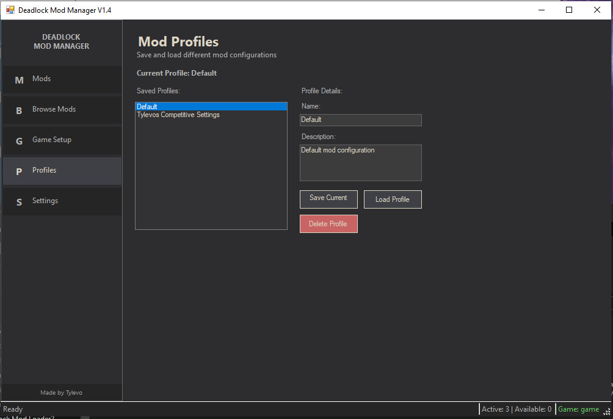
Task: Click the Made by Tylevo label
Action: [61, 392]
